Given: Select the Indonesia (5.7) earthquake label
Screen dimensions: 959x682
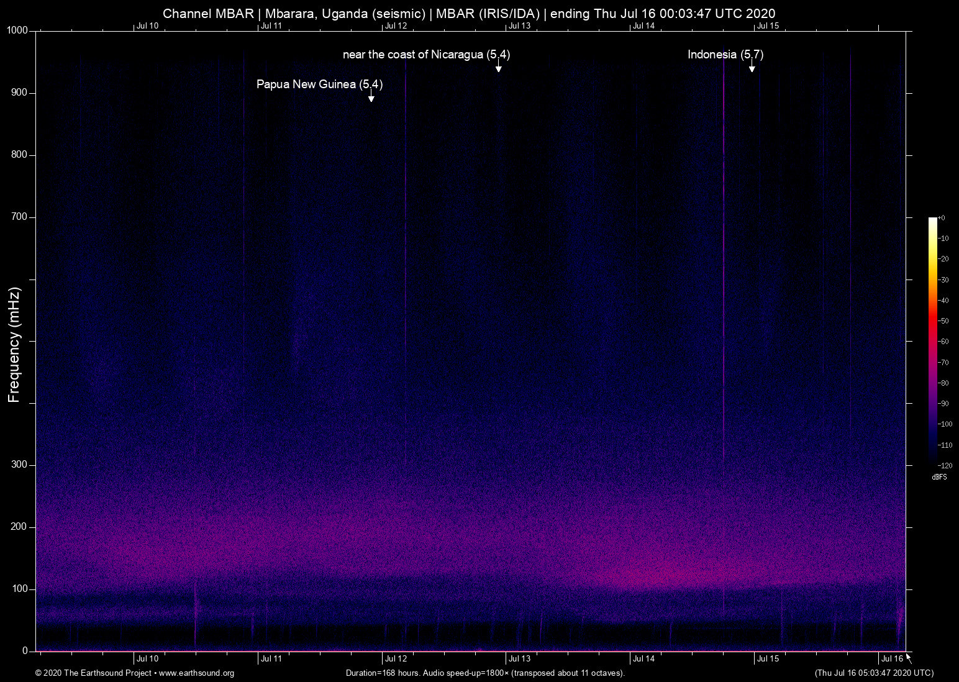Looking at the screenshot, I should (725, 55).
